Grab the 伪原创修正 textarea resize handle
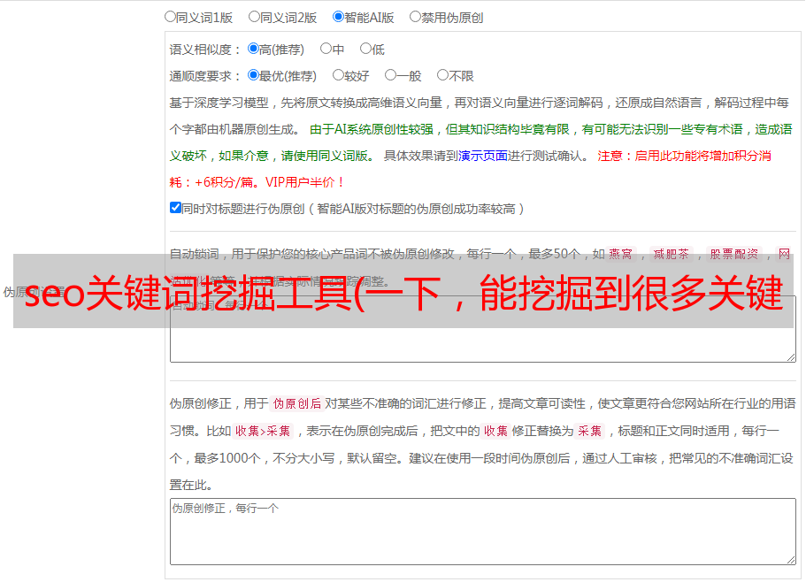The height and width of the screenshot is (582, 806). click(791, 560)
